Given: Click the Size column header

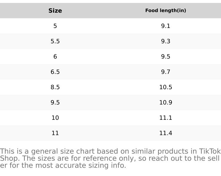Looking at the screenshot, I should click(55, 11).
